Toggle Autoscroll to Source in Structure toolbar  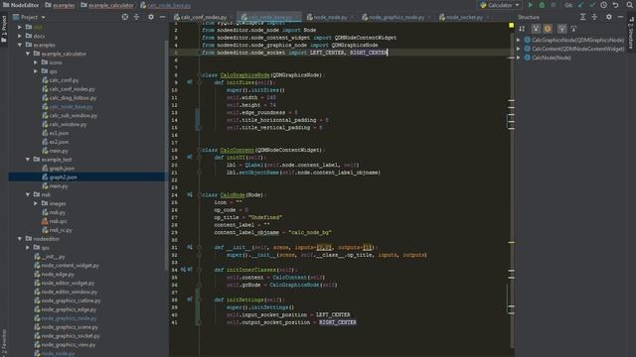pos(561,29)
